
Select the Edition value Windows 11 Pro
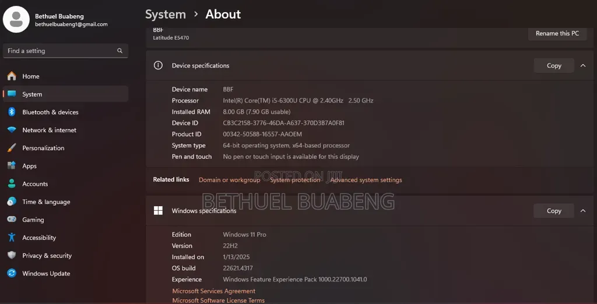(x=244, y=234)
